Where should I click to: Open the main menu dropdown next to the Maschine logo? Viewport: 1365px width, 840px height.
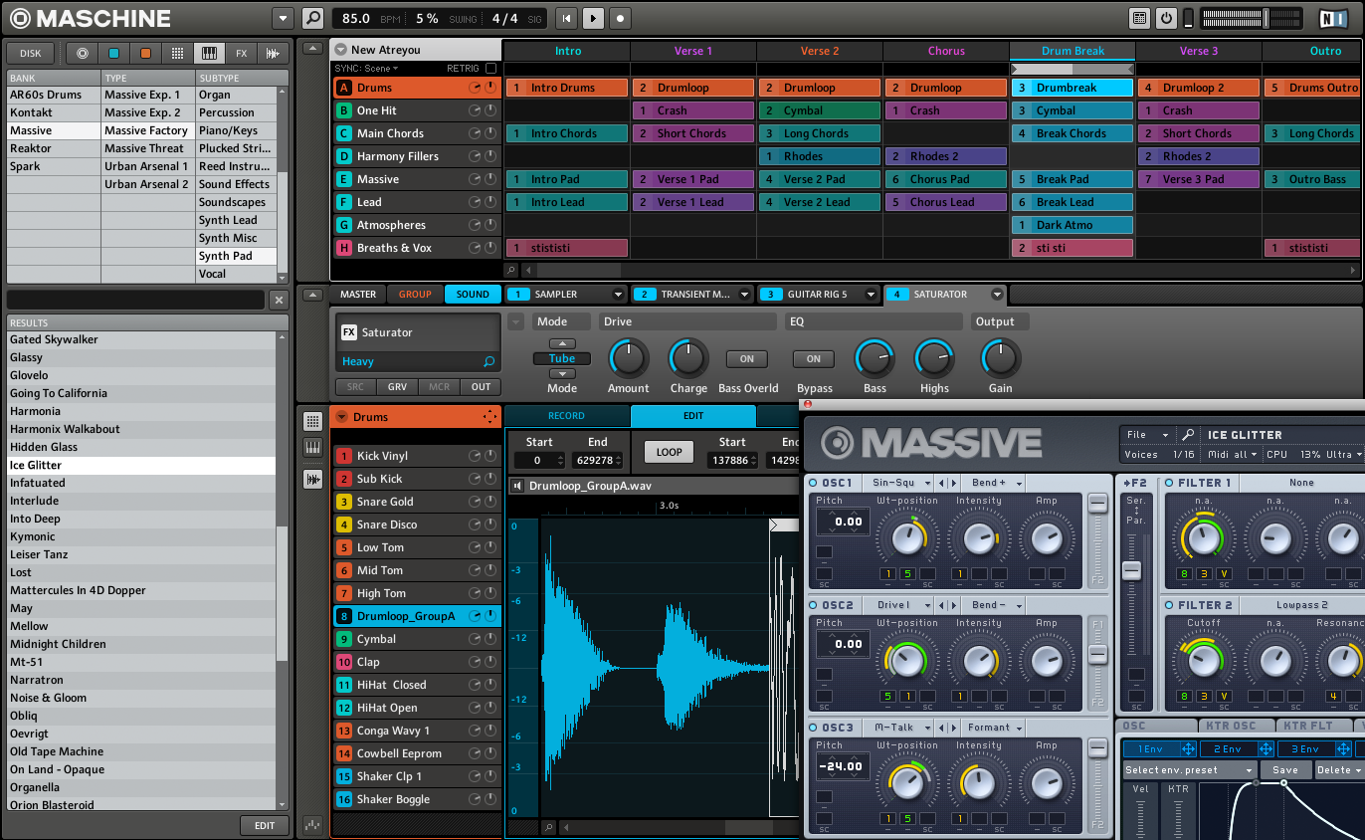coord(283,18)
